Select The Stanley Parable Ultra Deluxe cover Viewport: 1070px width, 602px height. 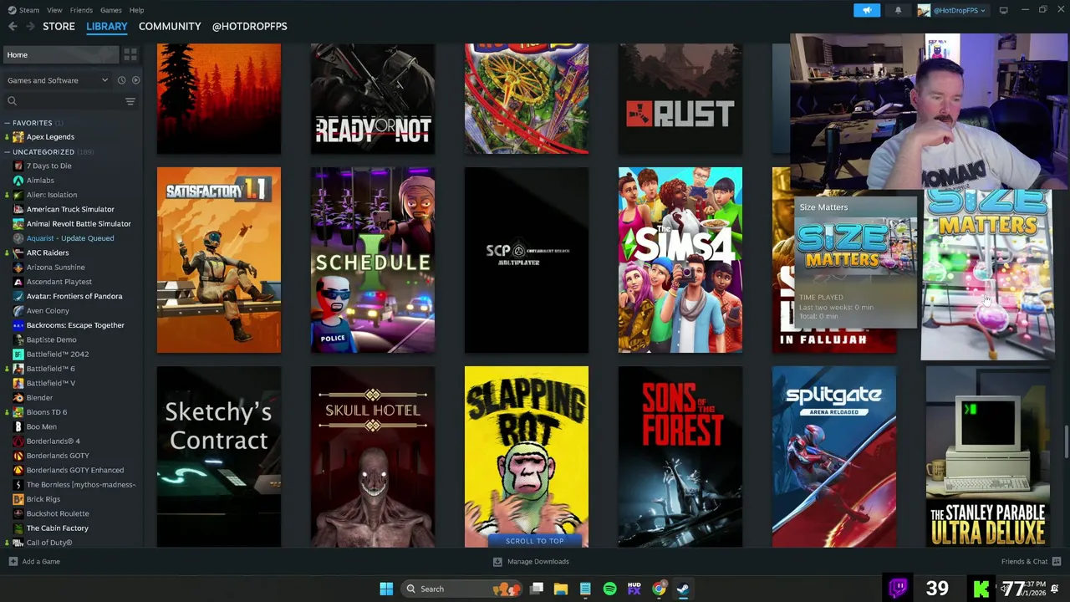[988, 457]
